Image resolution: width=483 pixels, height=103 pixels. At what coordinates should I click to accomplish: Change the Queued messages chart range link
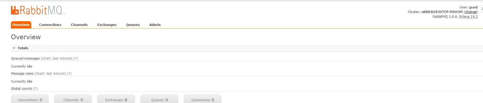(x=57, y=59)
